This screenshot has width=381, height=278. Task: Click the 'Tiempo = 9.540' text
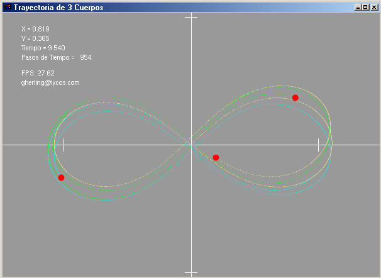[x=43, y=48]
